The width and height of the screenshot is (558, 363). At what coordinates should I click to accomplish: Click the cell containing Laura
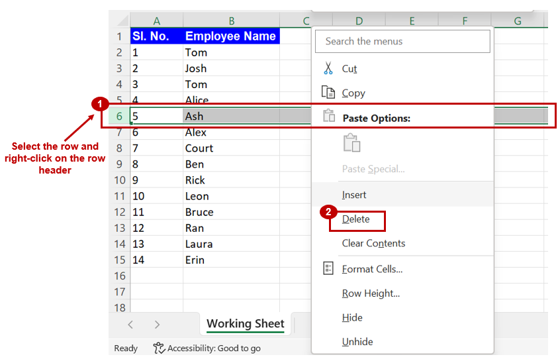tap(231, 244)
